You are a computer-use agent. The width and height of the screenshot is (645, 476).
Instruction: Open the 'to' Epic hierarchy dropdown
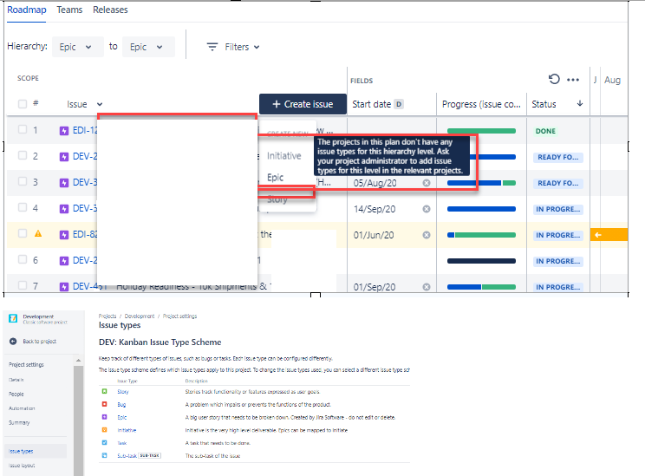[x=148, y=47]
